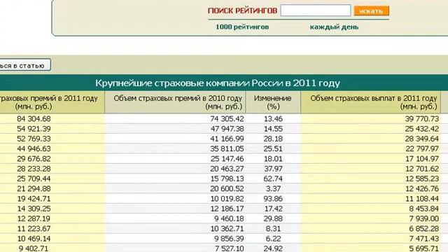Open the каждый день link
This screenshot has width=448, height=252.
(x=334, y=27)
